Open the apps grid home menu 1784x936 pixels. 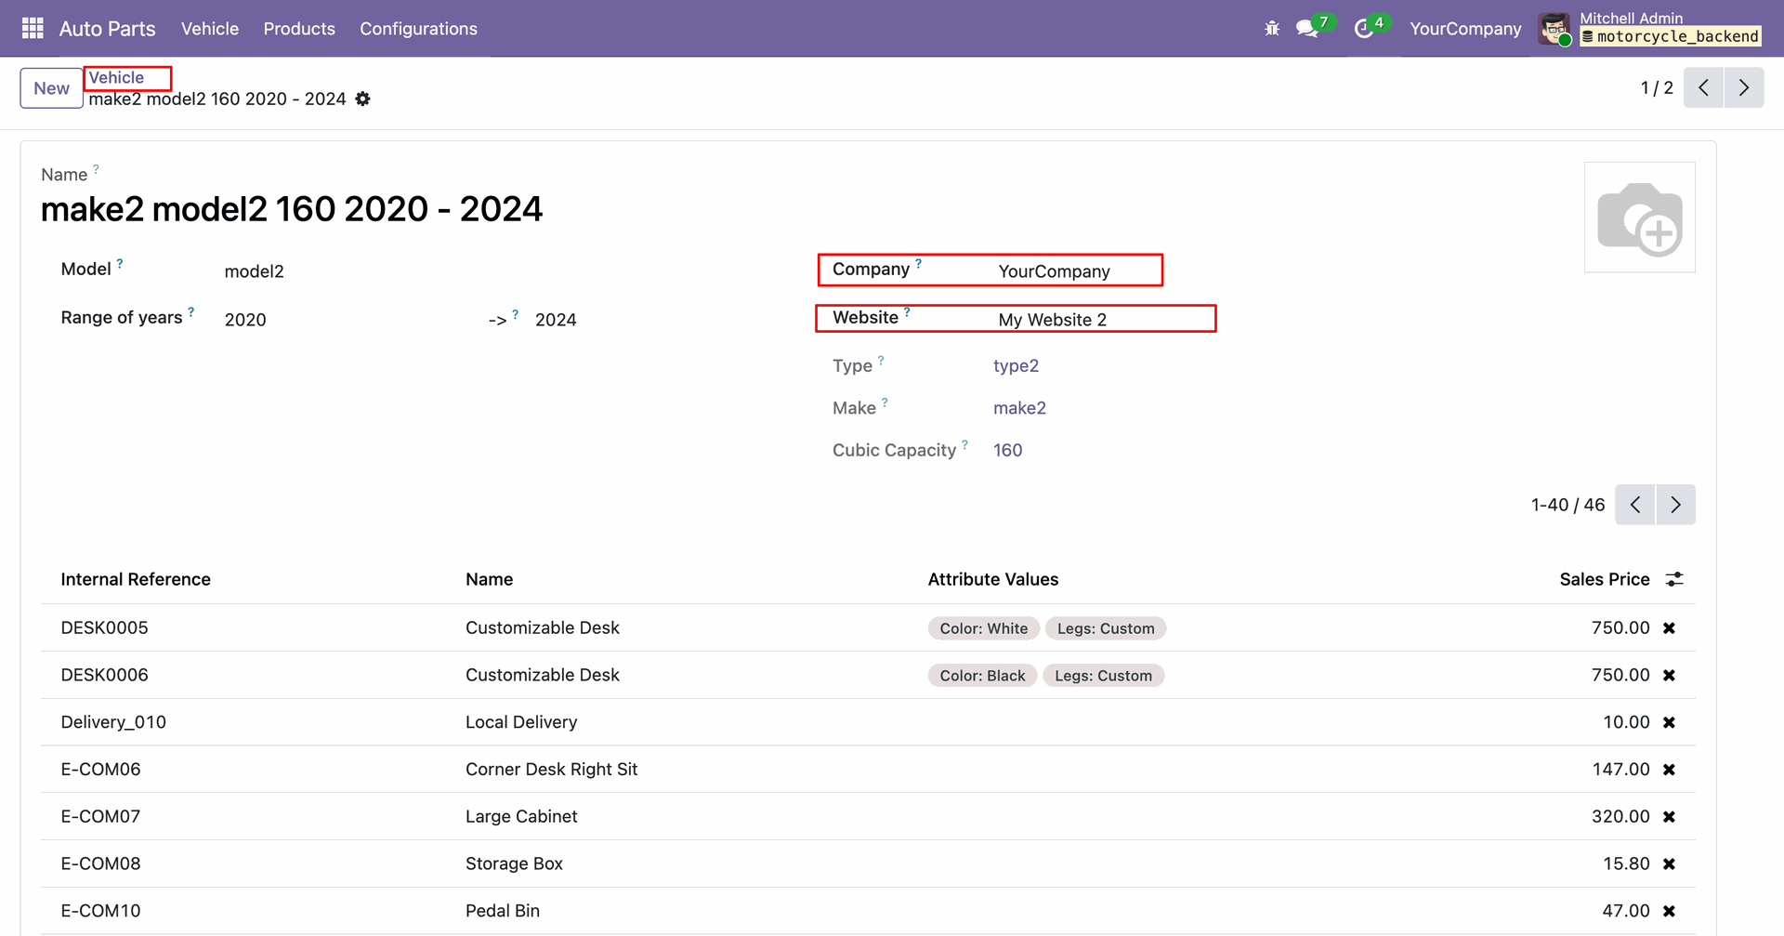pos(33,29)
